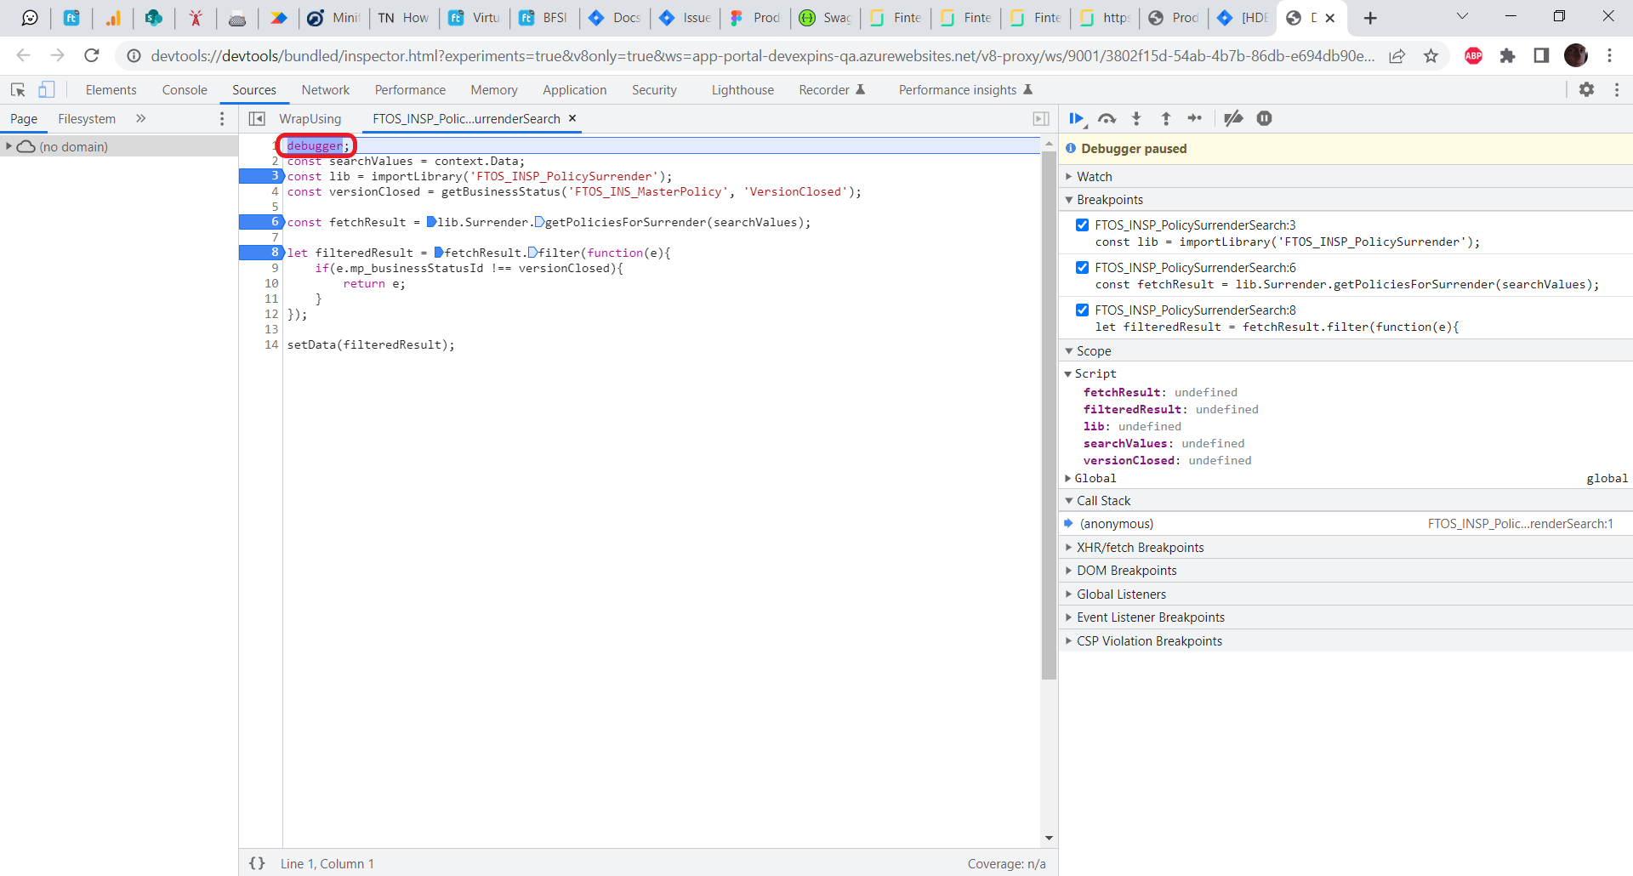The image size is (1633, 876).
Task: Switch to the Network tab
Action: tap(325, 90)
